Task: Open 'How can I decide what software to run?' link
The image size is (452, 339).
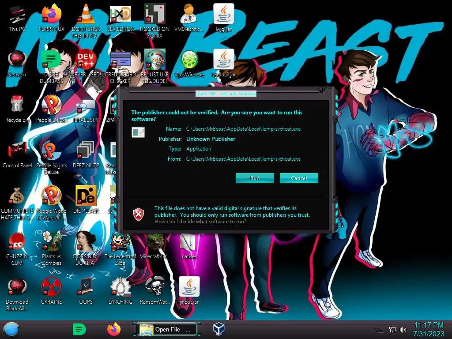Action: click(x=200, y=222)
